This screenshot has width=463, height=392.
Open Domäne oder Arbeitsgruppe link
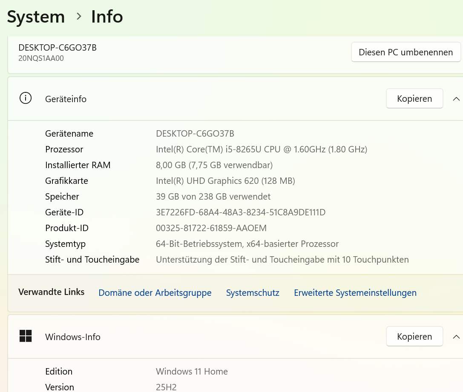pos(155,292)
